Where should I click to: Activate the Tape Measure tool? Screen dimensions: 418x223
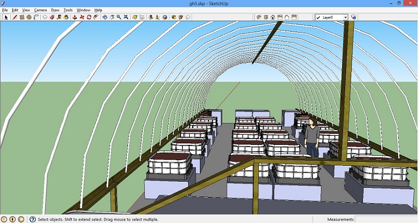(59, 17)
